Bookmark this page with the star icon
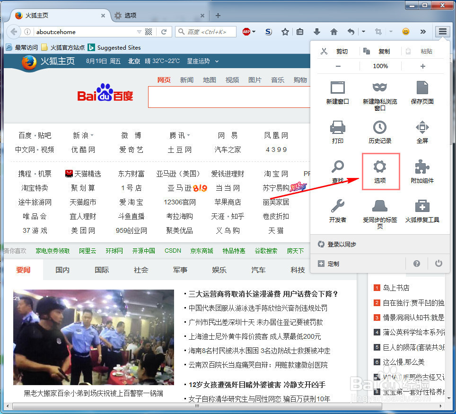 pyautogui.click(x=285, y=31)
